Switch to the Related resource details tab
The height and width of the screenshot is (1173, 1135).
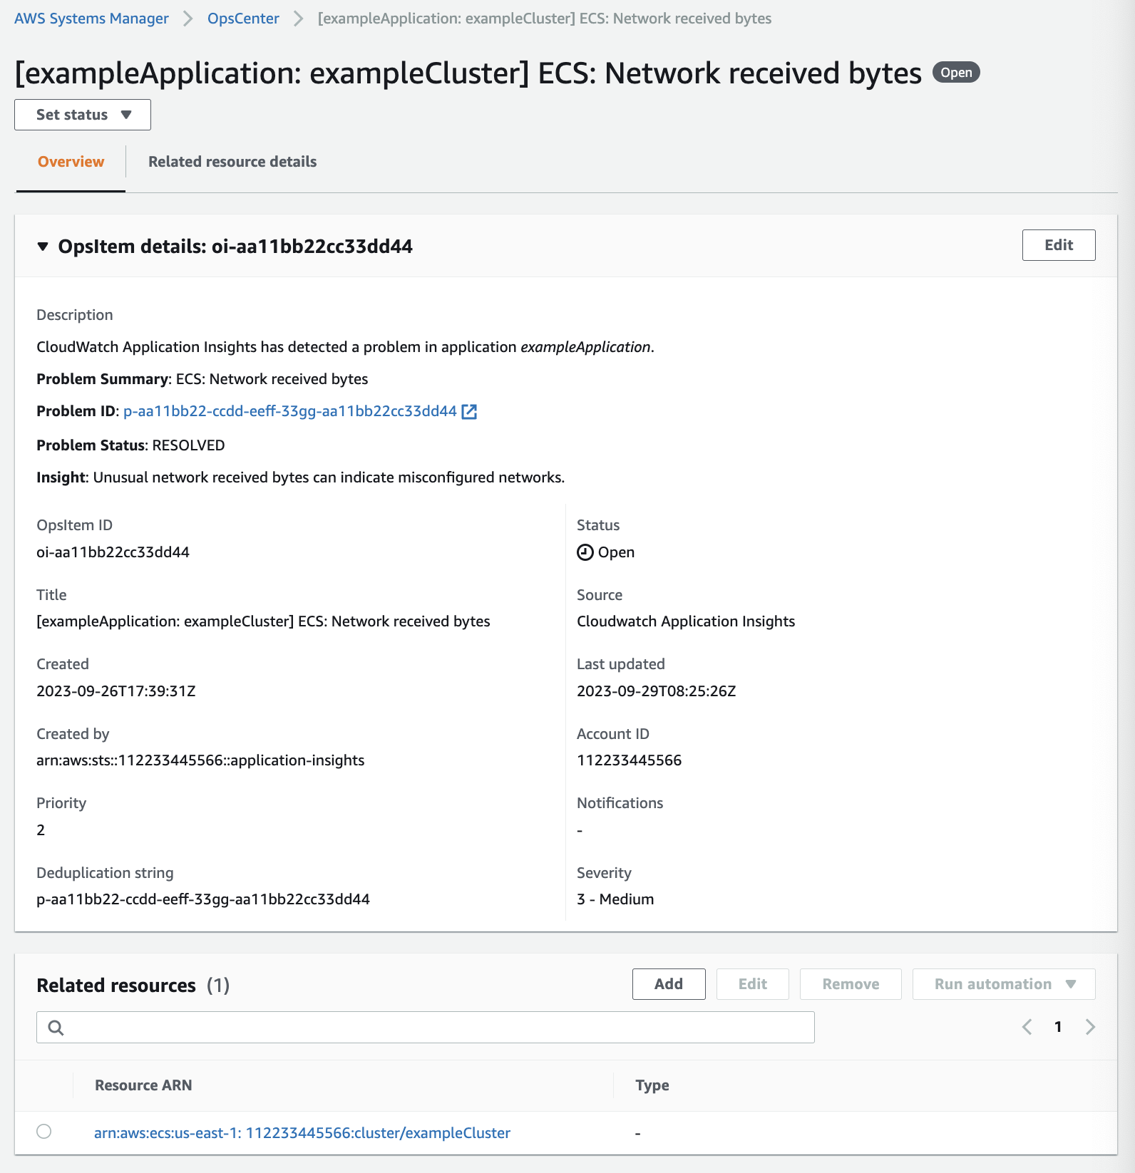[232, 162]
